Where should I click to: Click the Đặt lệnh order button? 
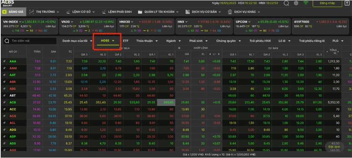334,147
